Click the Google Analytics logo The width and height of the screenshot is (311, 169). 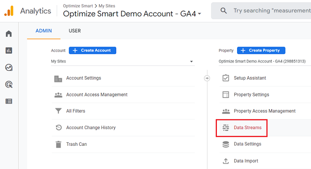point(9,11)
